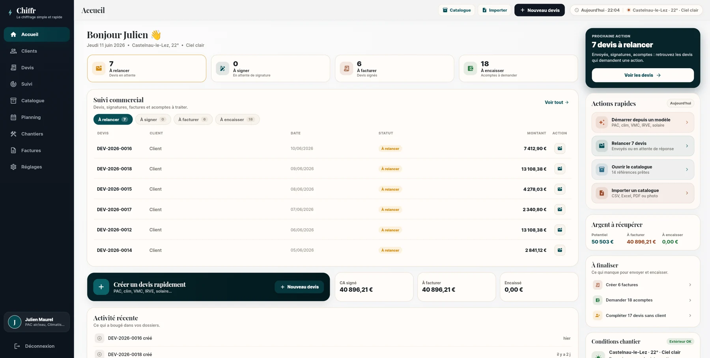Image resolution: width=710 pixels, height=358 pixels.
Task: Send reminder for DEV-2026-0014
Action: tap(560, 250)
